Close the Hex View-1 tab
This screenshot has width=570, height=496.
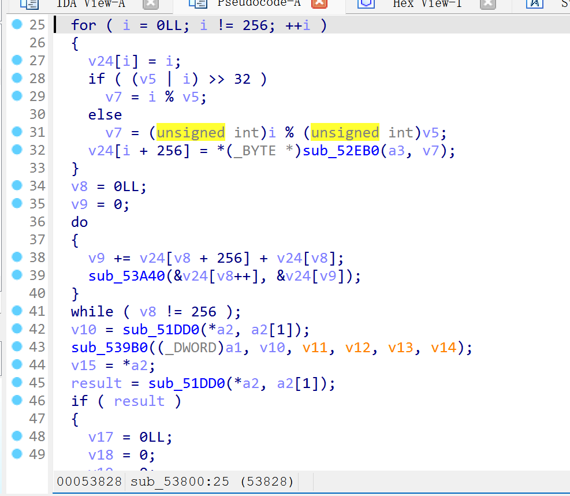pyautogui.click(x=488, y=3)
